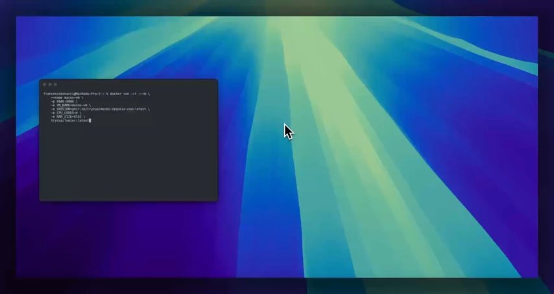Viewport: 554px width, 294px height.
Task: Click the empty area inside the terminal
Action: pyautogui.click(x=128, y=162)
